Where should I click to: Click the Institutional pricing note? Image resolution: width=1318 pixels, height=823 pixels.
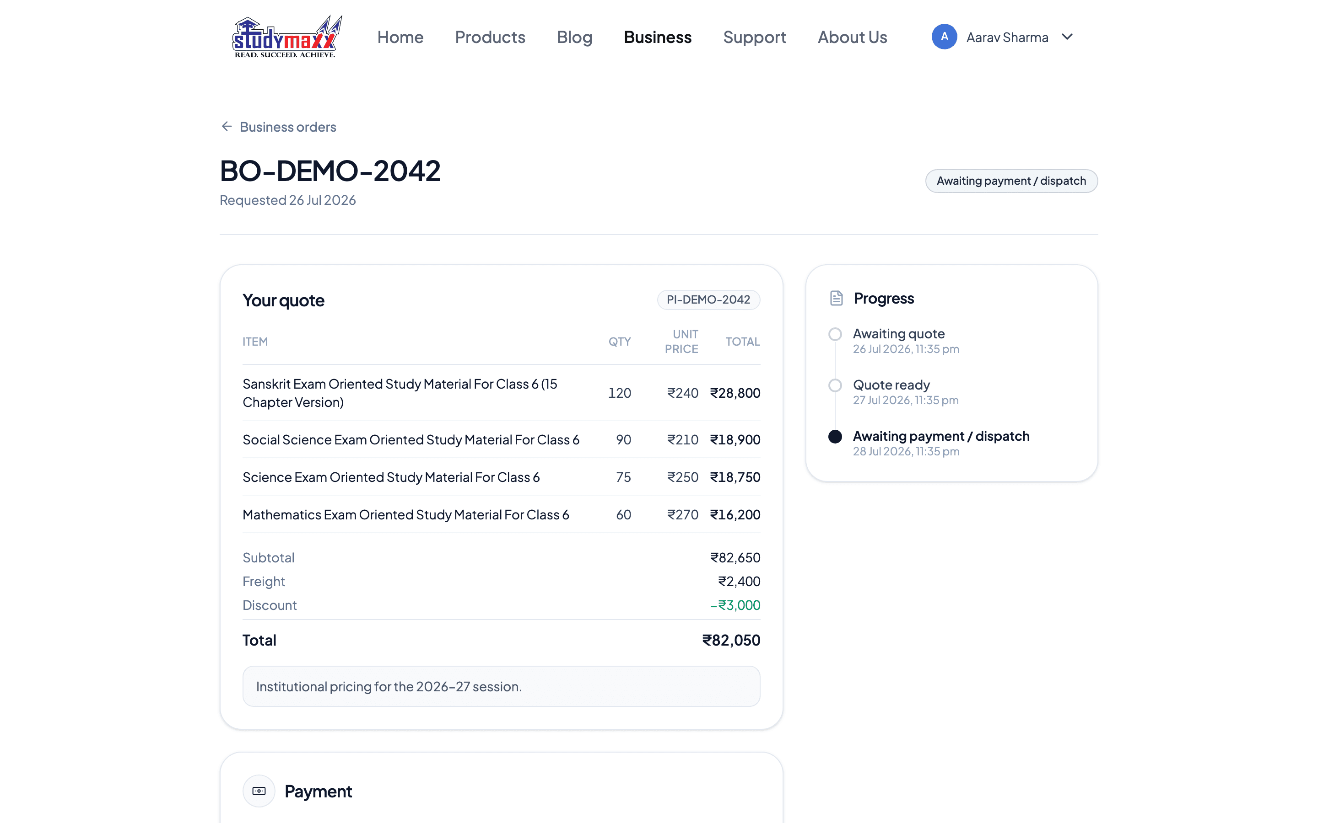[501, 686]
